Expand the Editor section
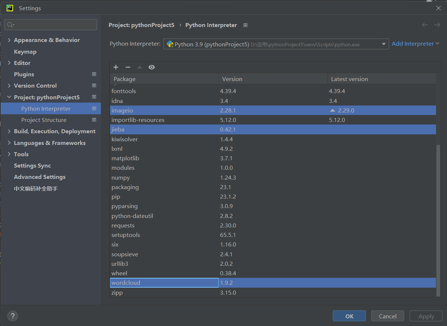This screenshot has height=326, width=447. 9,63
